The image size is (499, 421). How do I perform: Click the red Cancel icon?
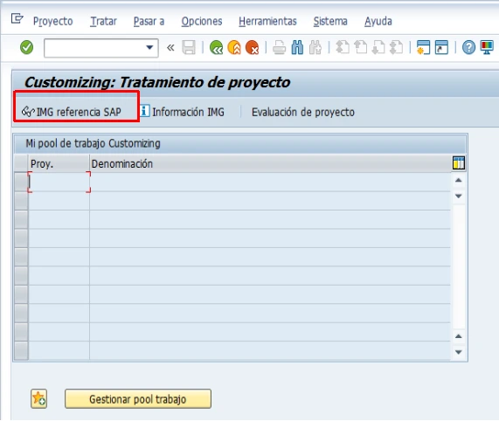click(253, 48)
